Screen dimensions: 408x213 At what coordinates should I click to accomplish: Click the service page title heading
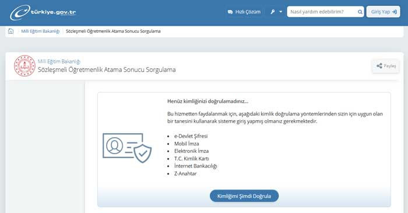(107, 70)
